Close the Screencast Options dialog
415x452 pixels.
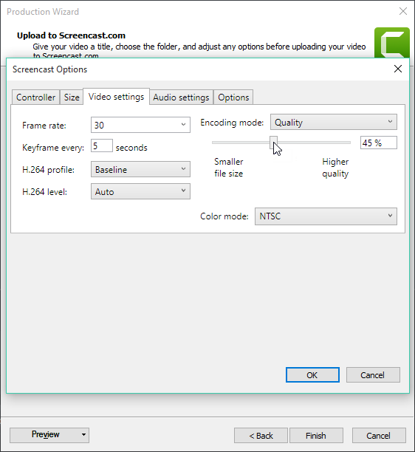pyautogui.click(x=398, y=69)
